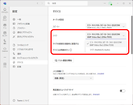Click the Teams logo in title bar

pyautogui.click(x=5, y=3)
